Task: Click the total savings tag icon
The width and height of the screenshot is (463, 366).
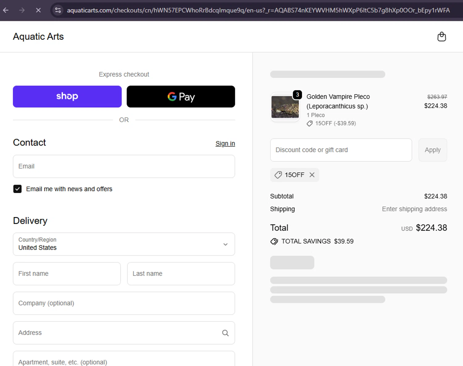Action: [274, 241]
